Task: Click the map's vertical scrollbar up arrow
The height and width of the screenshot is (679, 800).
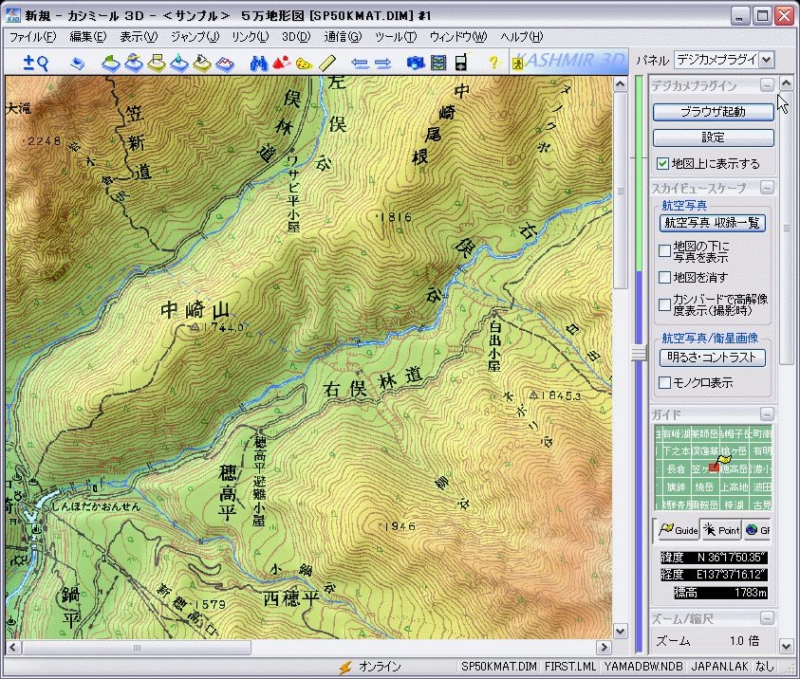Action: point(621,84)
